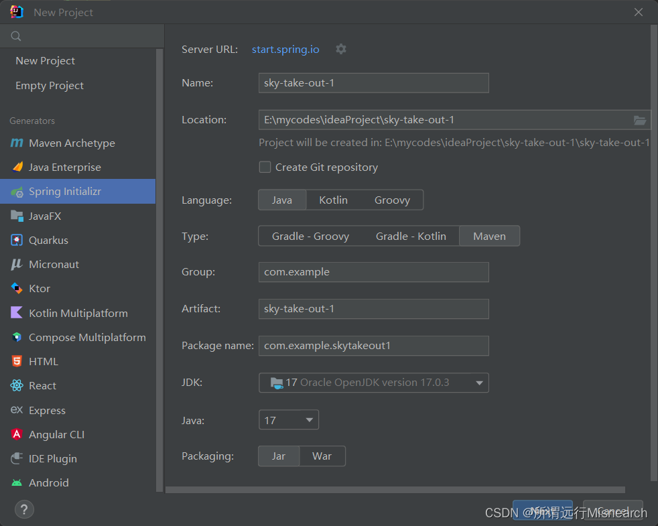Viewport: 658px width, 526px height.
Task: Select IDE Plugin generator label
Action: coord(52,459)
